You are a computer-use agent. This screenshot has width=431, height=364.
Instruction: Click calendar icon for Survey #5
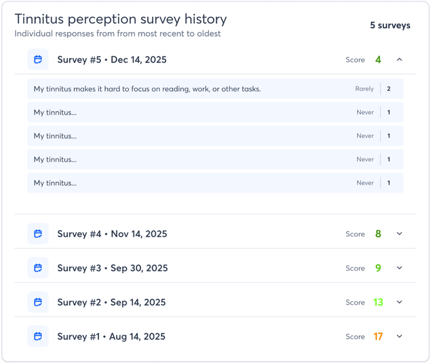38,60
